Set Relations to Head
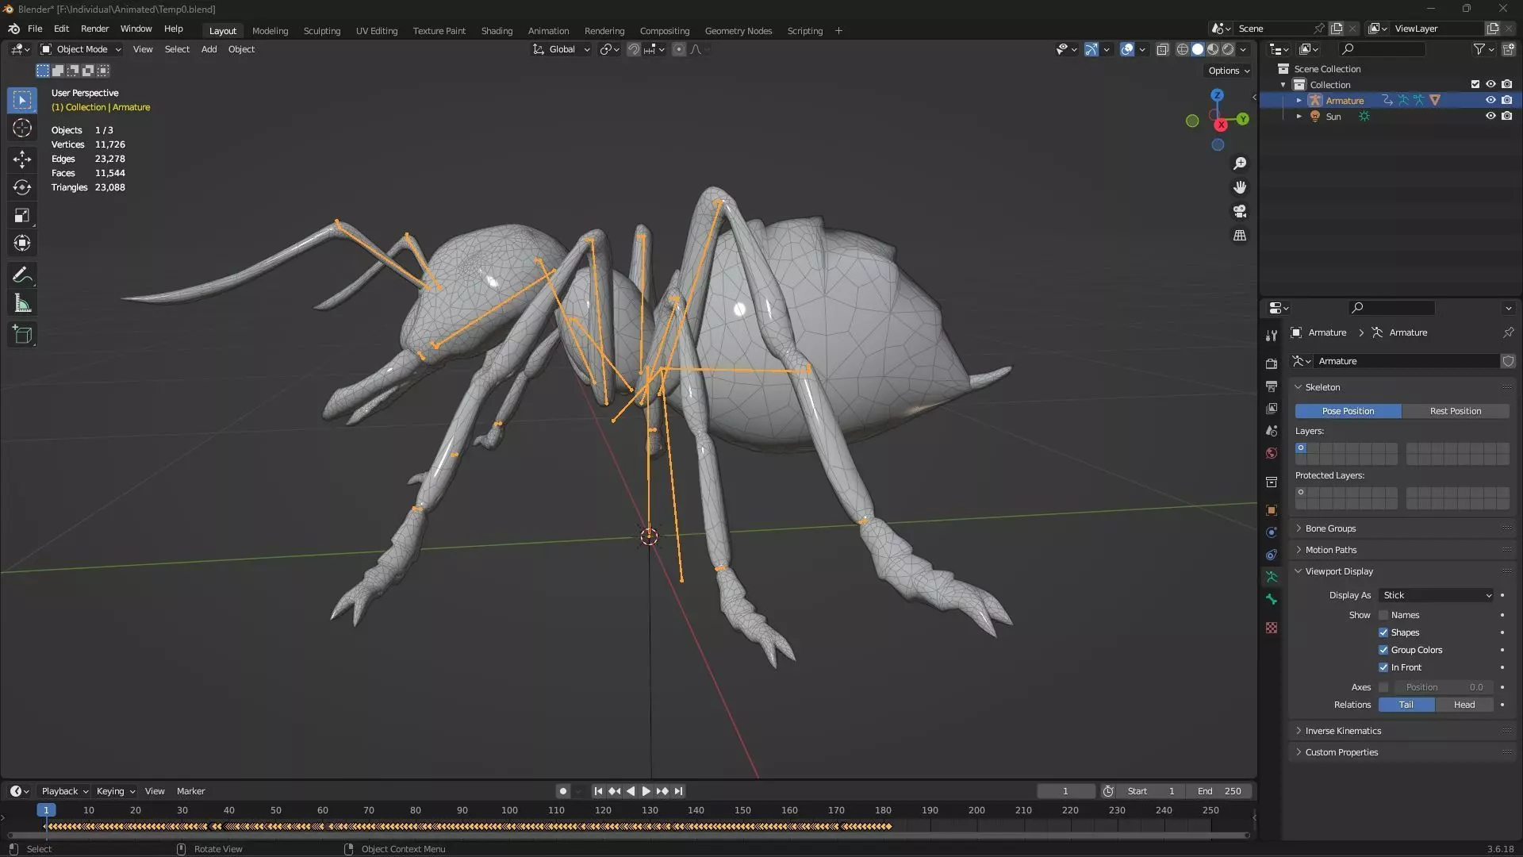The height and width of the screenshot is (857, 1523). coord(1464,705)
